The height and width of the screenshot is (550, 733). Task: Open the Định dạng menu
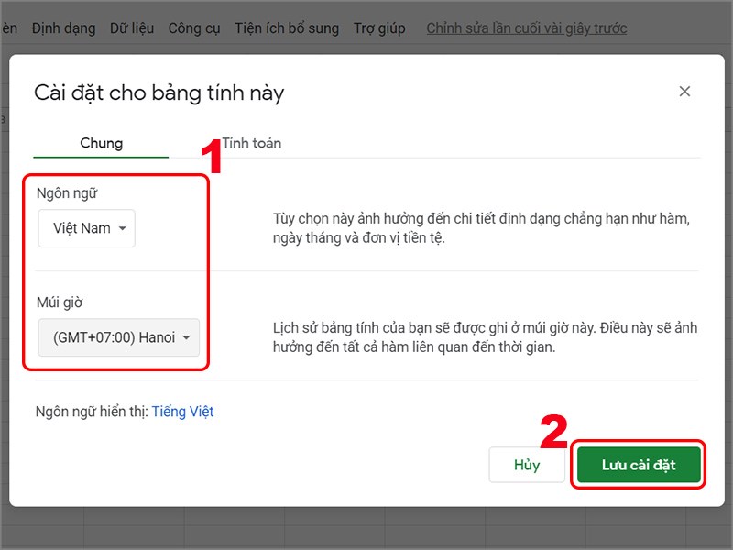point(65,27)
